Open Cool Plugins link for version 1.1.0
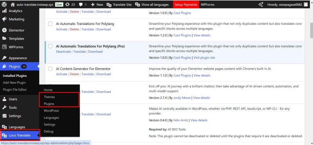Viewport: 313px width, 145px height. (182, 75)
